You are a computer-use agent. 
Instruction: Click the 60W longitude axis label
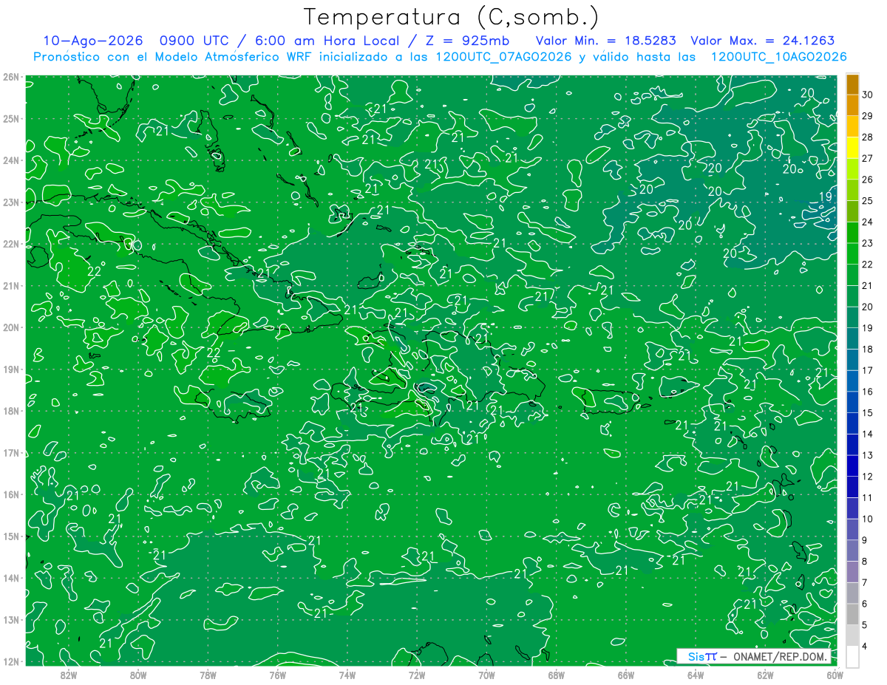(x=835, y=675)
